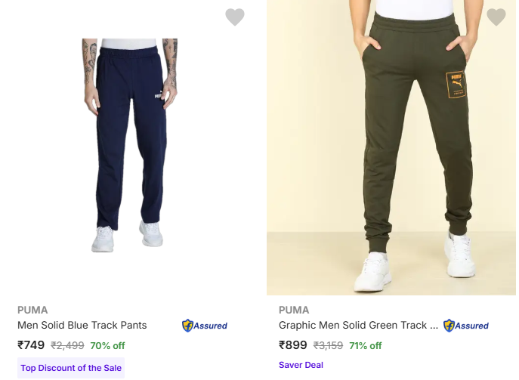Click Assured badge beside green track pants
519x380 pixels.
pos(466,326)
